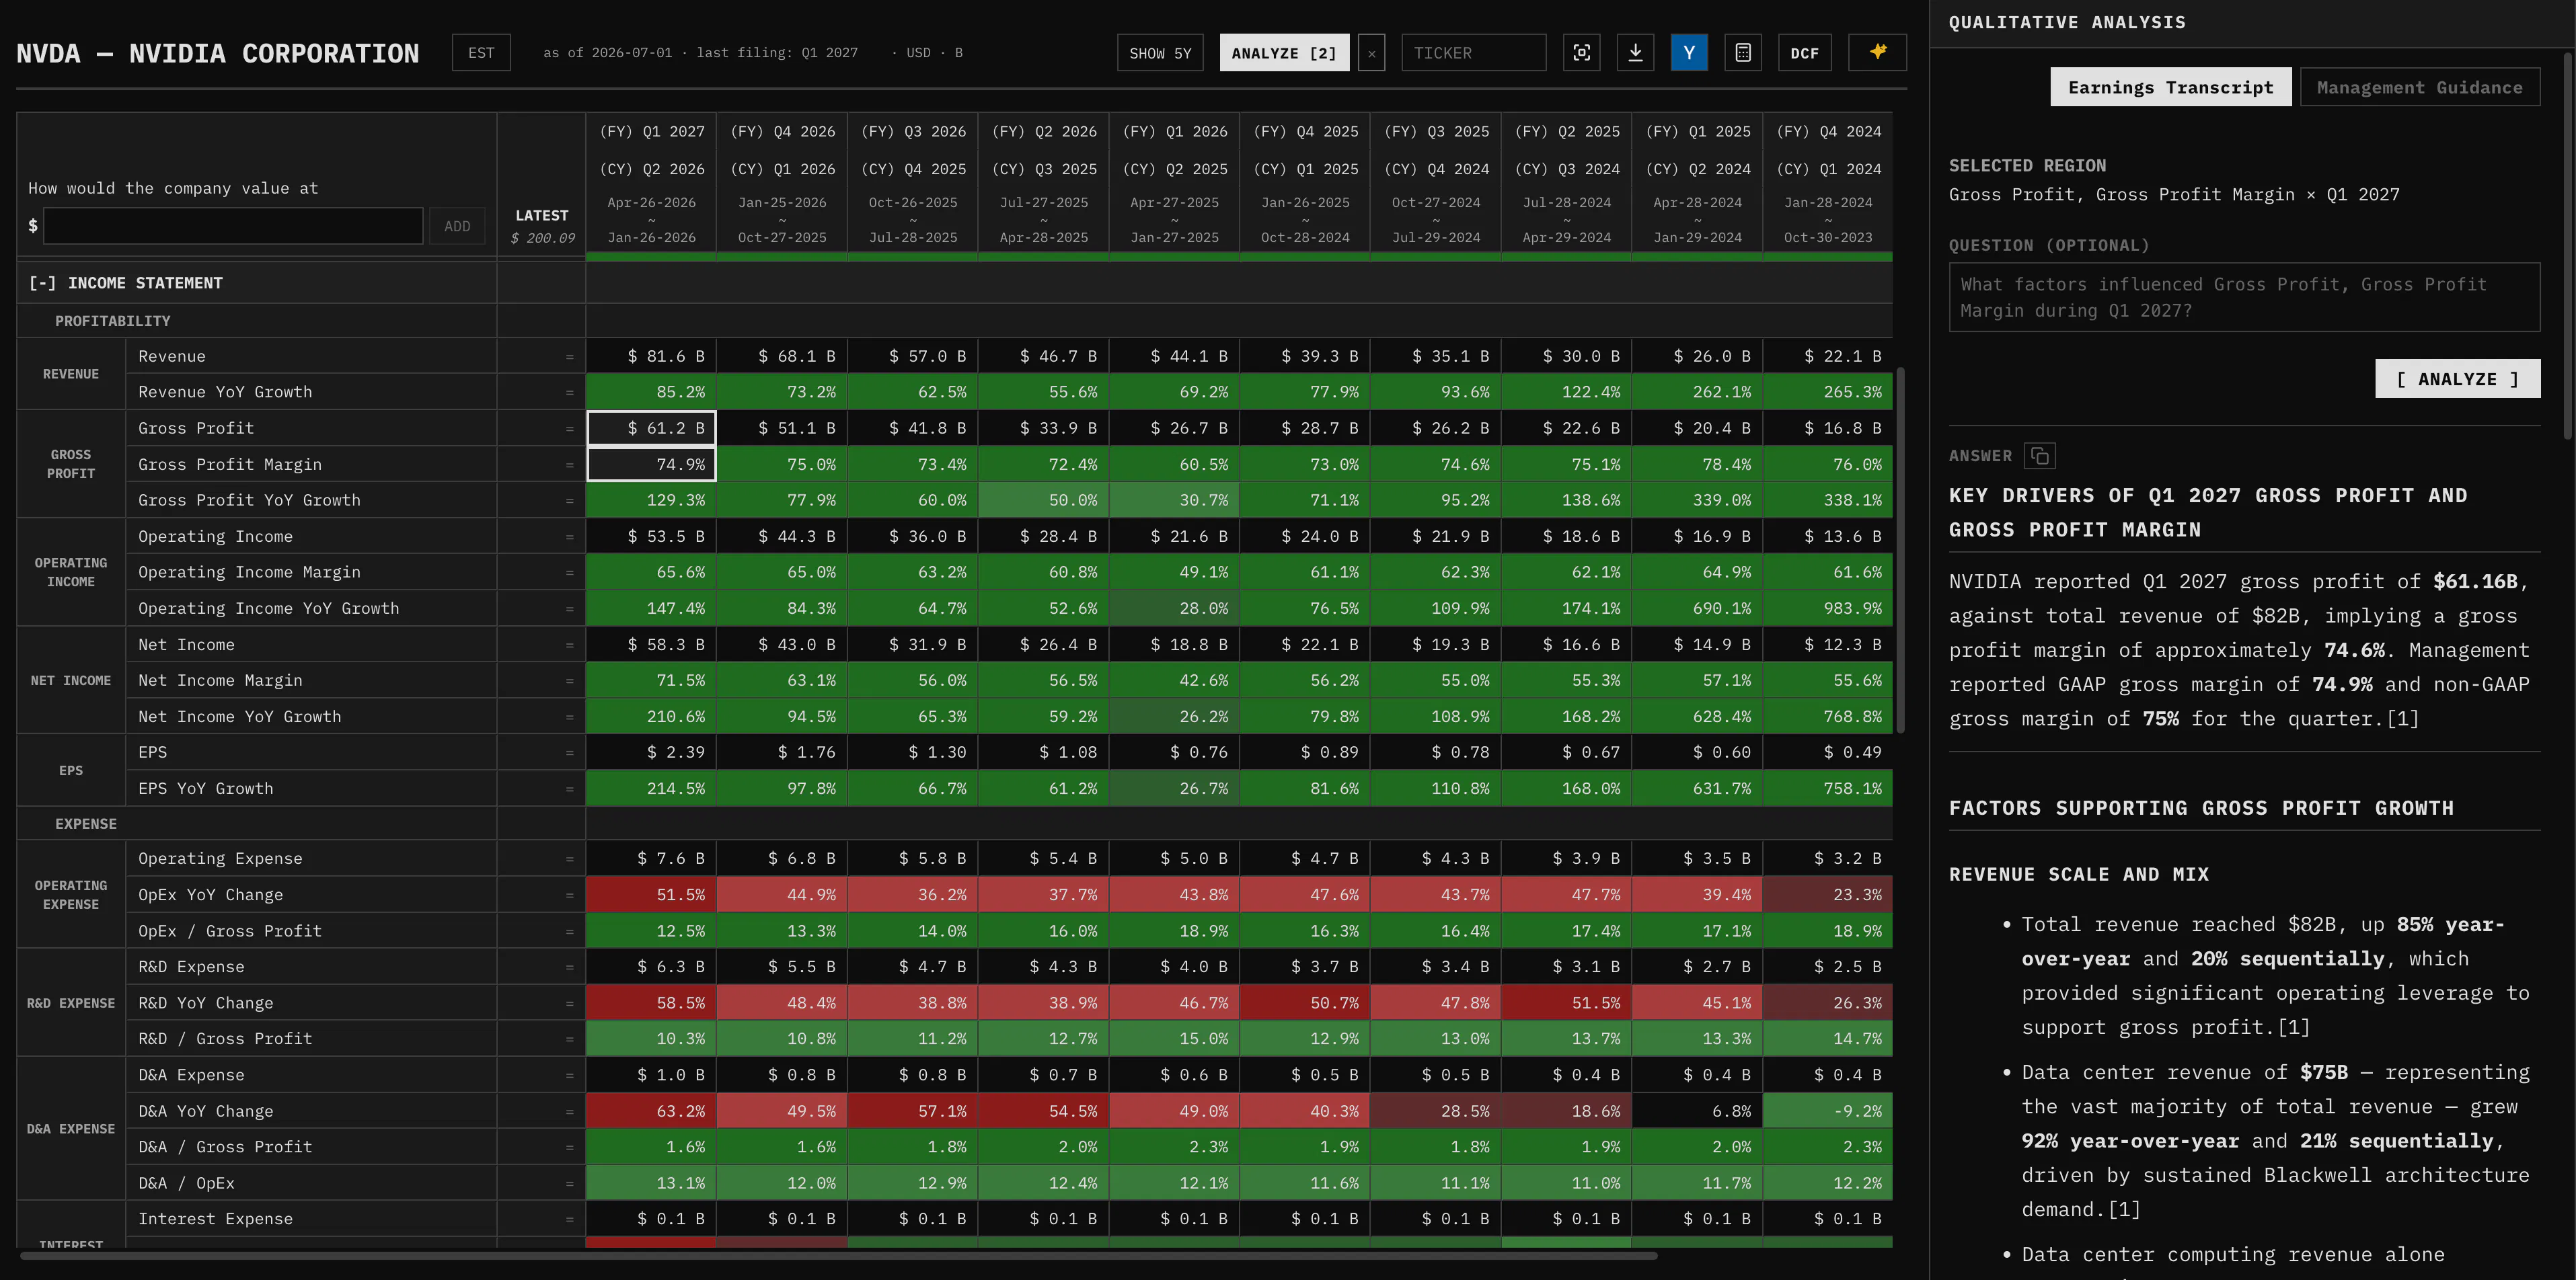Collapse the Profitability subsection header
Viewport: 2576px width, 1280px height.
pyautogui.click(x=113, y=321)
